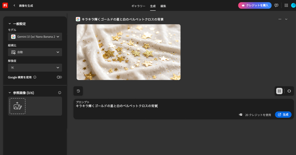Switch to the ギャラリー tab
Image resolution: width=296 pixels, height=155 pixels.
[138, 6]
